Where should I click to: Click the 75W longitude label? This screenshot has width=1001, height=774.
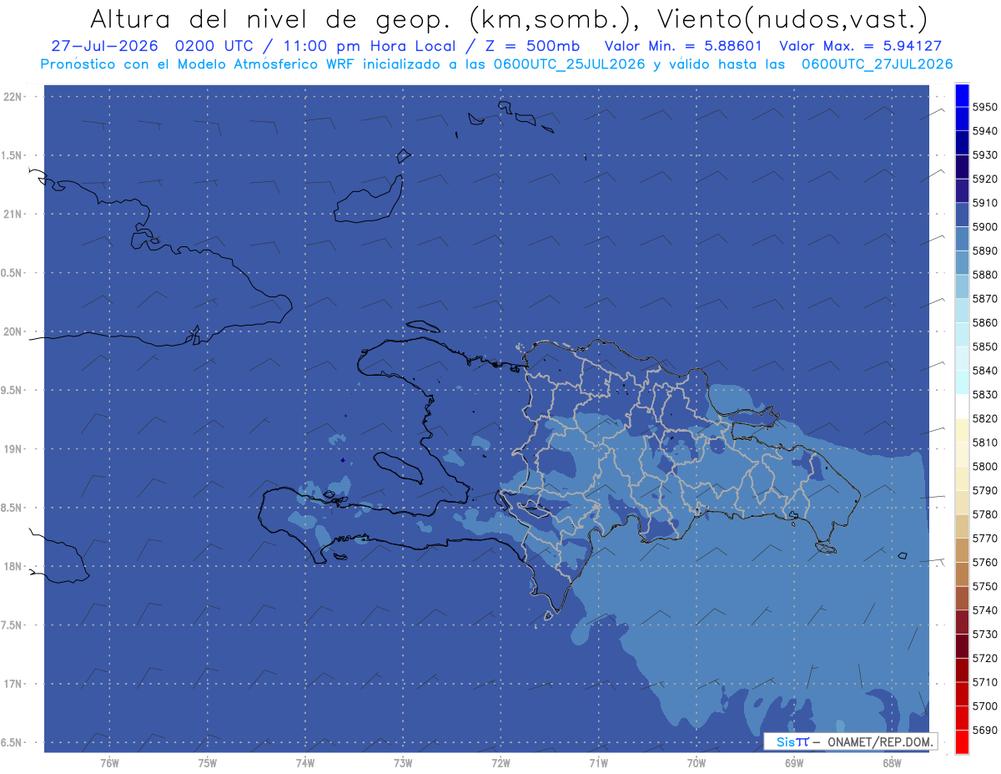pos(208,763)
